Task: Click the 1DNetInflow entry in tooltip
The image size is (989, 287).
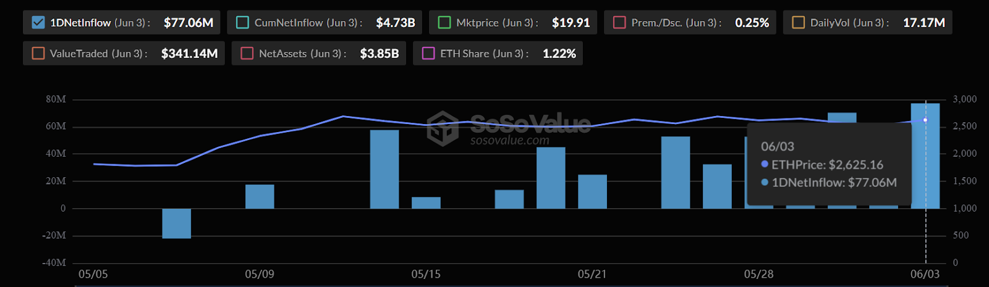Action: tap(833, 183)
